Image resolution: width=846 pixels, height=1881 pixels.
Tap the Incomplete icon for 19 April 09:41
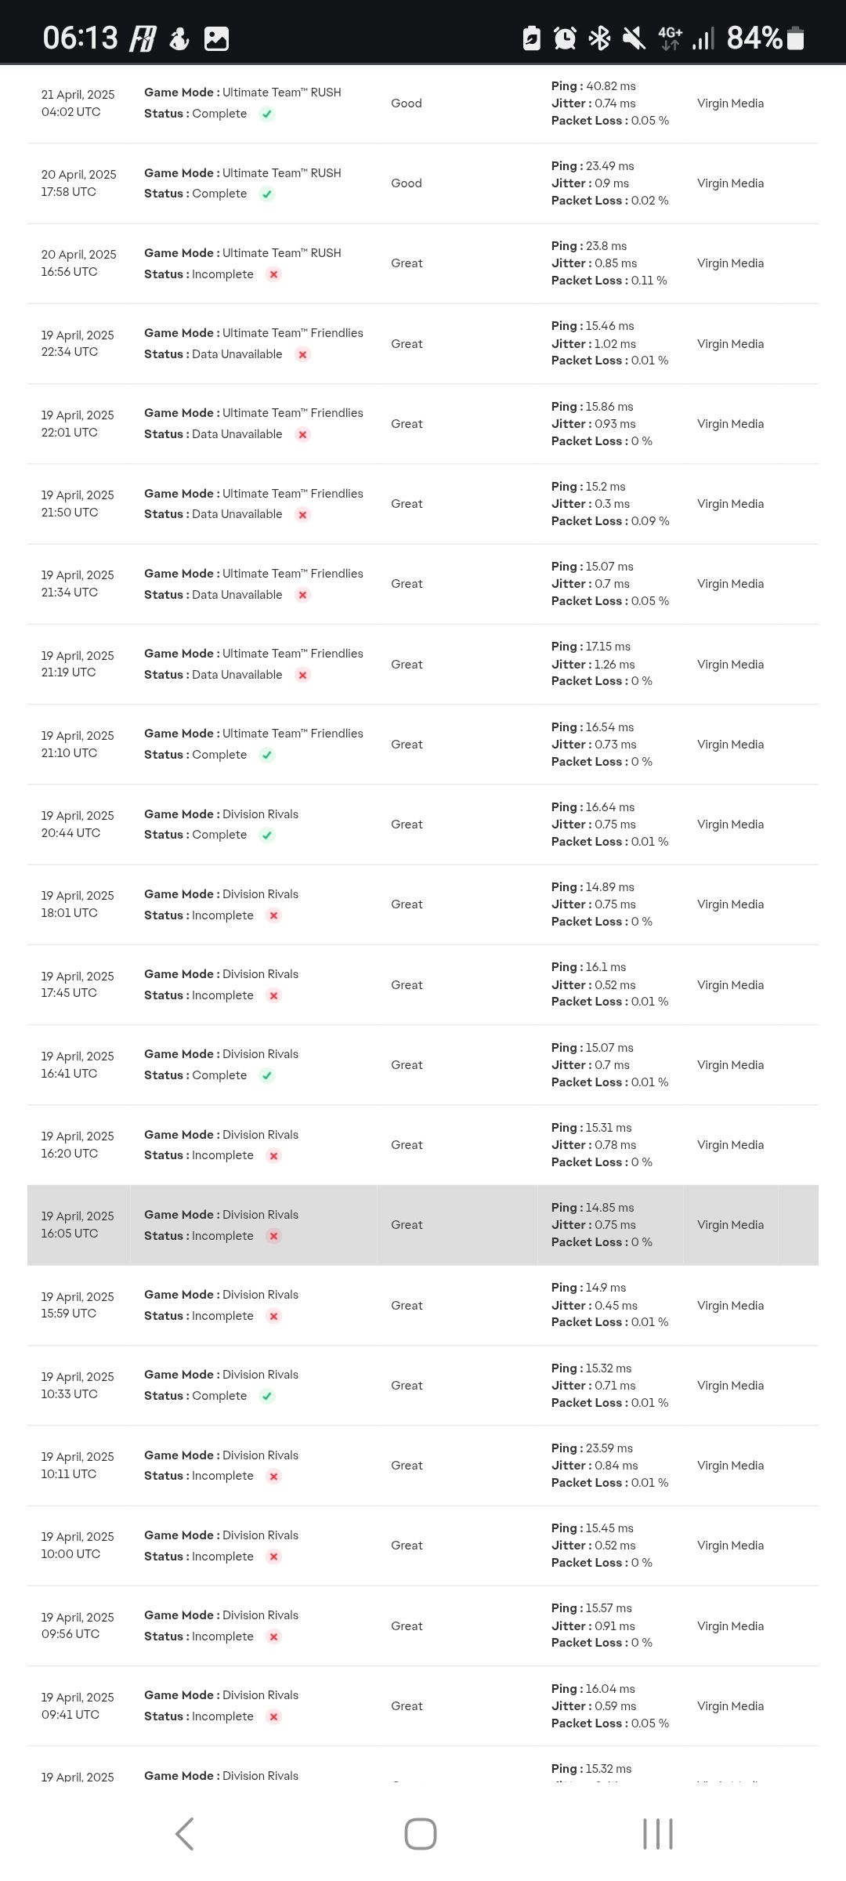[x=273, y=1716]
